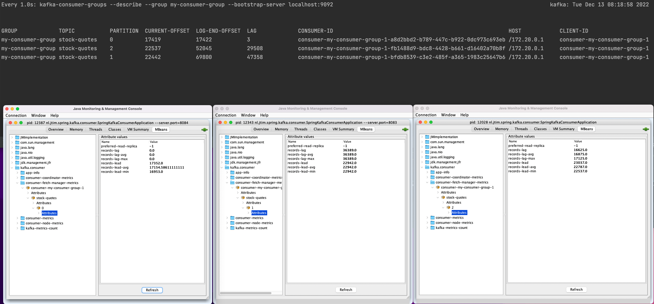Open the Connection menu in the pid 12028 window
654x304 pixels.
coord(426,115)
